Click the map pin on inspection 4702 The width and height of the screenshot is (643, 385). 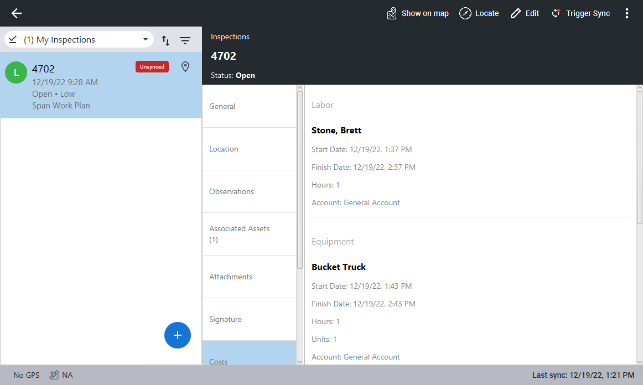click(x=185, y=67)
